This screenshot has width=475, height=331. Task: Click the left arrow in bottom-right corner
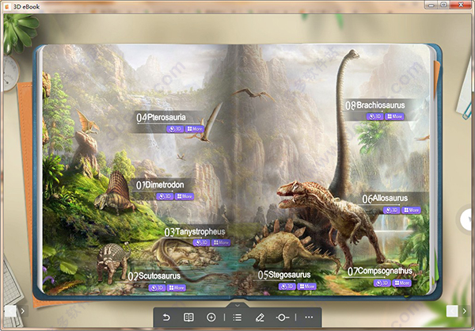pos(452,311)
